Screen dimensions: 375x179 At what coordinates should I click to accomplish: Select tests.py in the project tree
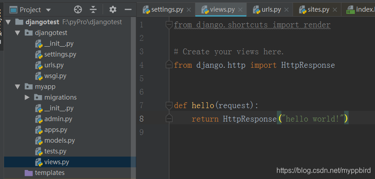click(x=55, y=152)
